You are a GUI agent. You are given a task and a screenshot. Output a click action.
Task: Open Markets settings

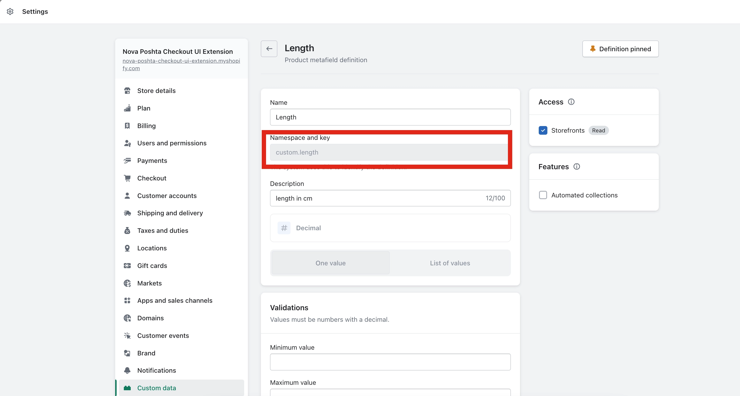tap(181, 283)
